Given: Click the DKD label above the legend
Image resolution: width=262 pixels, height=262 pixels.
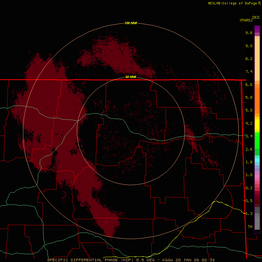Looking at the screenshot, I should coord(256,17).
